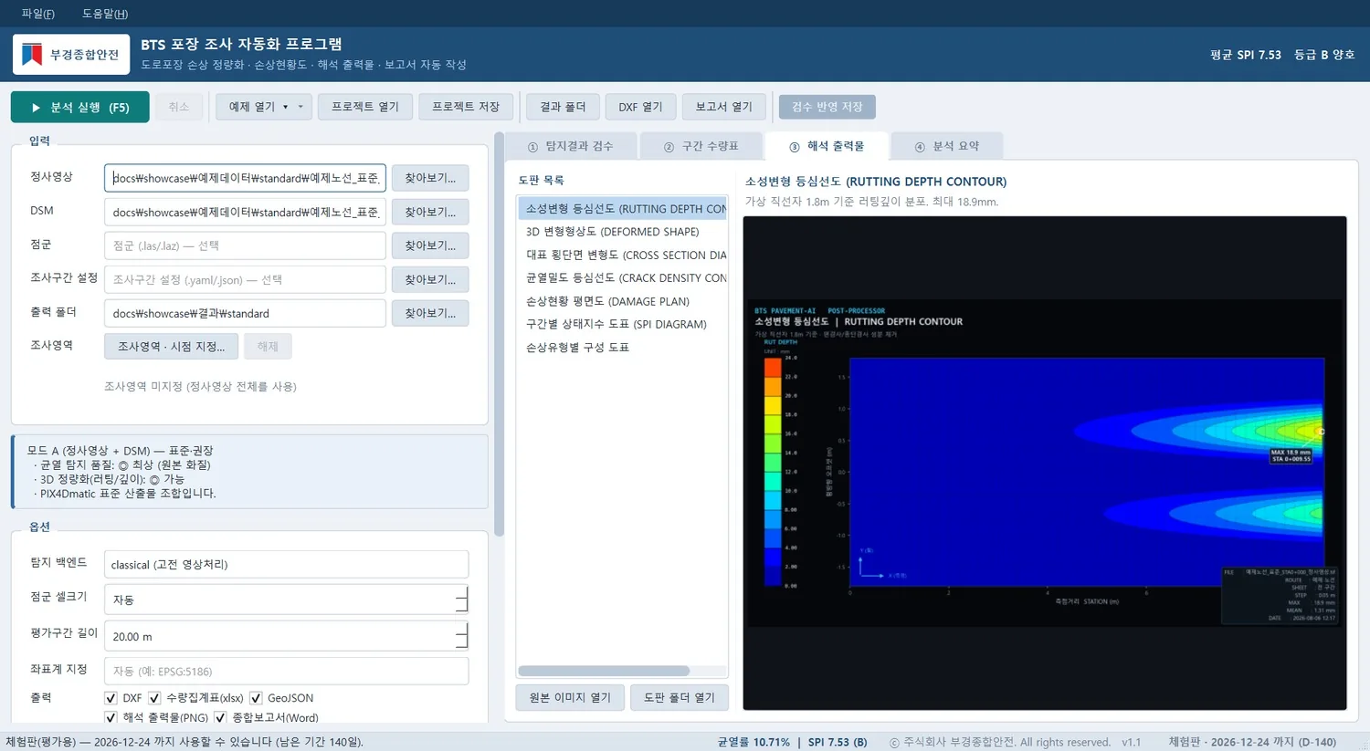Switch to the 분석 요약 tab
Viewport: 1370px width, 751px height.
pos(947,146)
